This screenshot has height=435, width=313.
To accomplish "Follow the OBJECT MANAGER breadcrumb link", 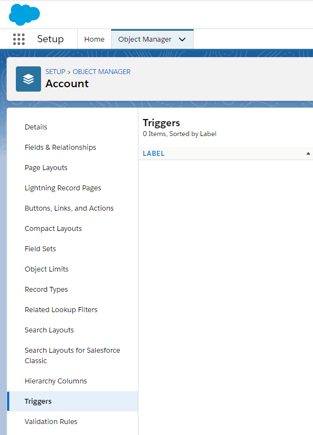I will pyautogui.click(x=102, y=71).
